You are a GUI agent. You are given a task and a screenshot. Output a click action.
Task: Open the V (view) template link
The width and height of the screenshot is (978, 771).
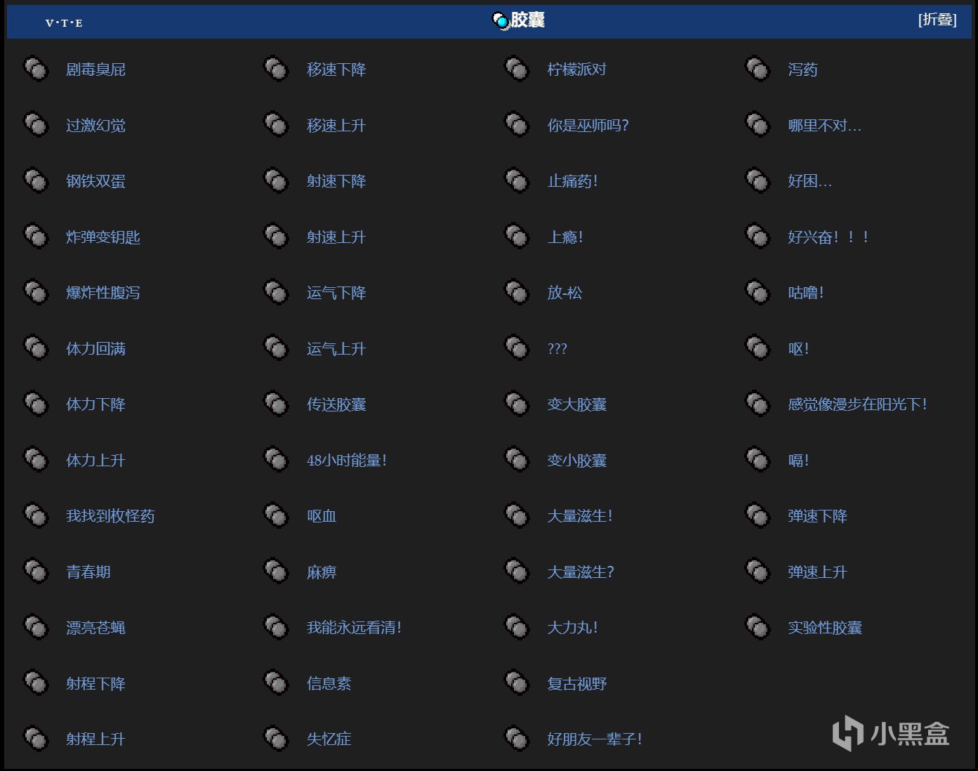pyautogui.click(x=49, y=23)
